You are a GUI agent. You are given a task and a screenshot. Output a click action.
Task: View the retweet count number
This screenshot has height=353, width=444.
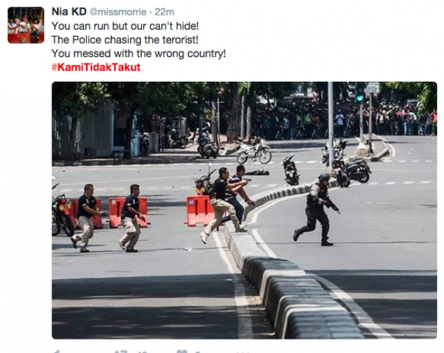(x=143, y=352)
